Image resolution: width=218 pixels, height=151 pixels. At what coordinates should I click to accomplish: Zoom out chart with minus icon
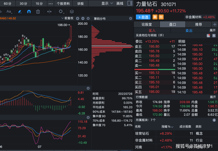(83, 19)
